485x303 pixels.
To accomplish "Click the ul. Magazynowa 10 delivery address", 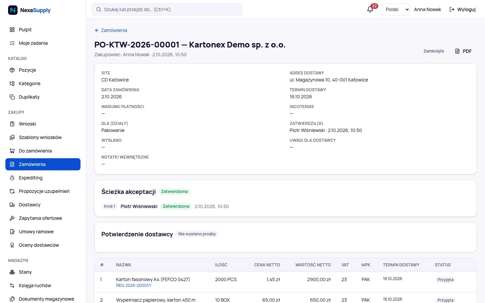I will tap(329, 80).
